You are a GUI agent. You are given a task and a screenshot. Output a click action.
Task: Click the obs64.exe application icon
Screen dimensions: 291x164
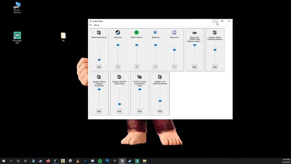click(156, 32)
